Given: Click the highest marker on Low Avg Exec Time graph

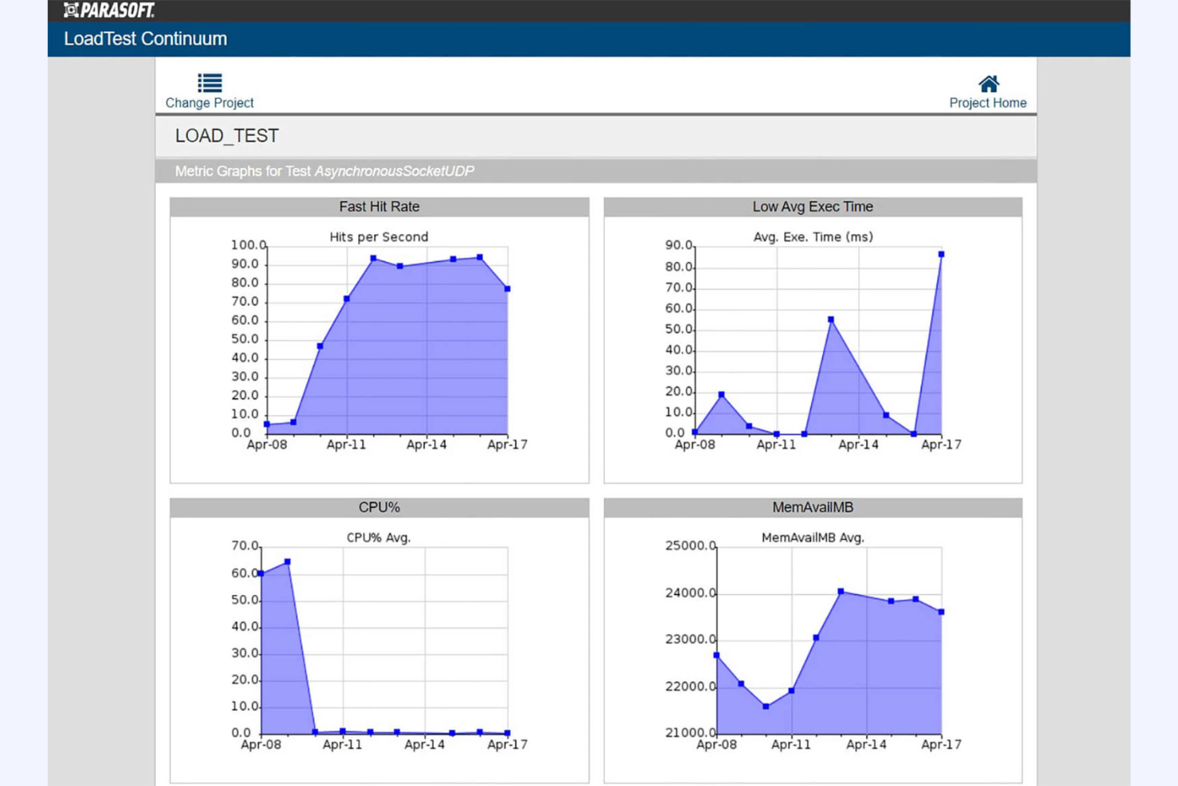Looking at the screenshot, I should tap(941, 253).
